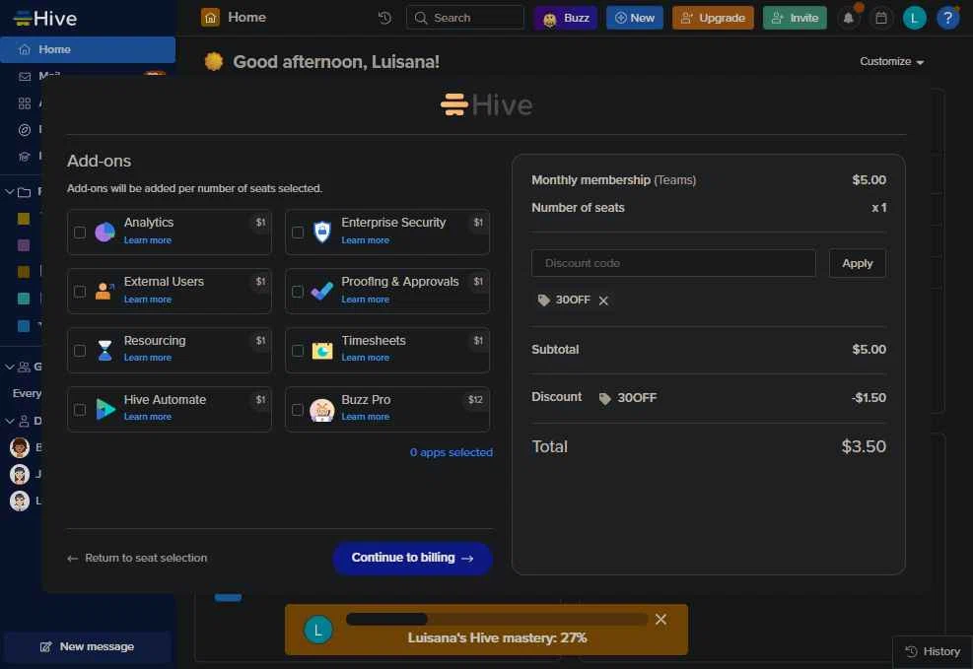Open the Every group in sidebar
Viewport: 973px width, 669px height.
pyautogui.click(x=27, y=394)
